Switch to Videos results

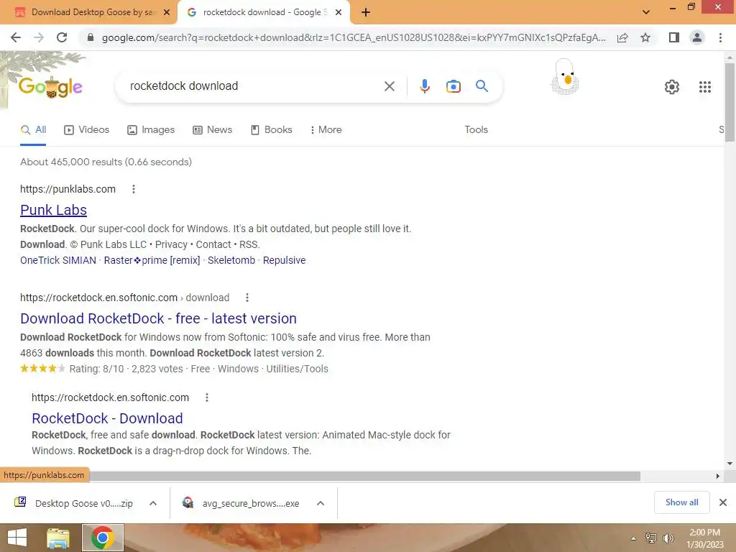tap(87, 129)
